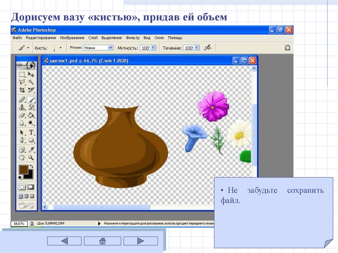Go to the home slide button
Screen dimensions: 338x253
click(x=102, y=241)
